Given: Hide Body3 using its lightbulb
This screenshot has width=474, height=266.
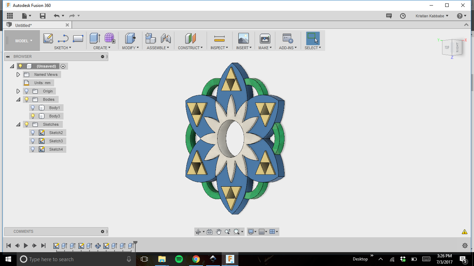Looking at the screenshot, I should coord(33,116).
